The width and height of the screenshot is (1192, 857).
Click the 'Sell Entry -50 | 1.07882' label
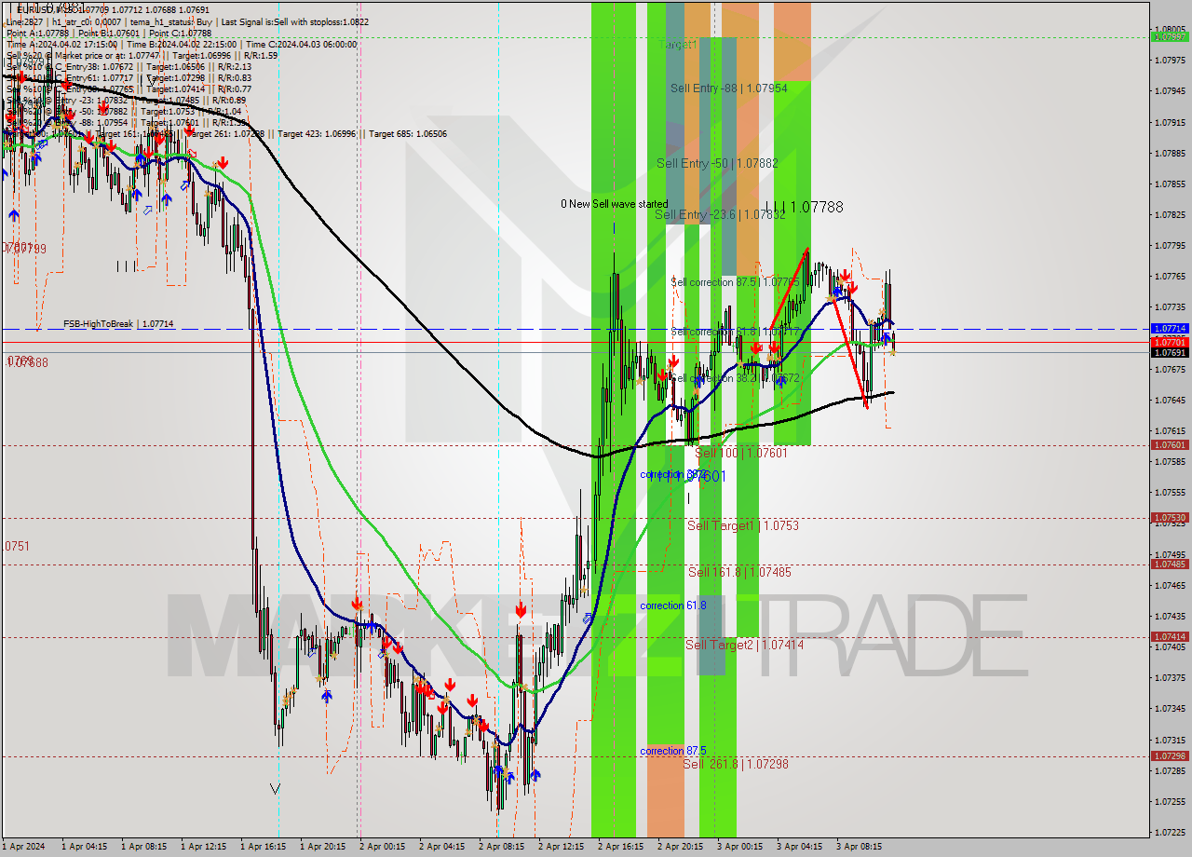coord(717,163)
